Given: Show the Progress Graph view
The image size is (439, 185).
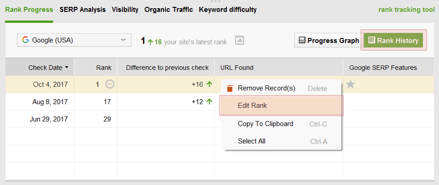Looking at the screenshot, I should point(329,41).
